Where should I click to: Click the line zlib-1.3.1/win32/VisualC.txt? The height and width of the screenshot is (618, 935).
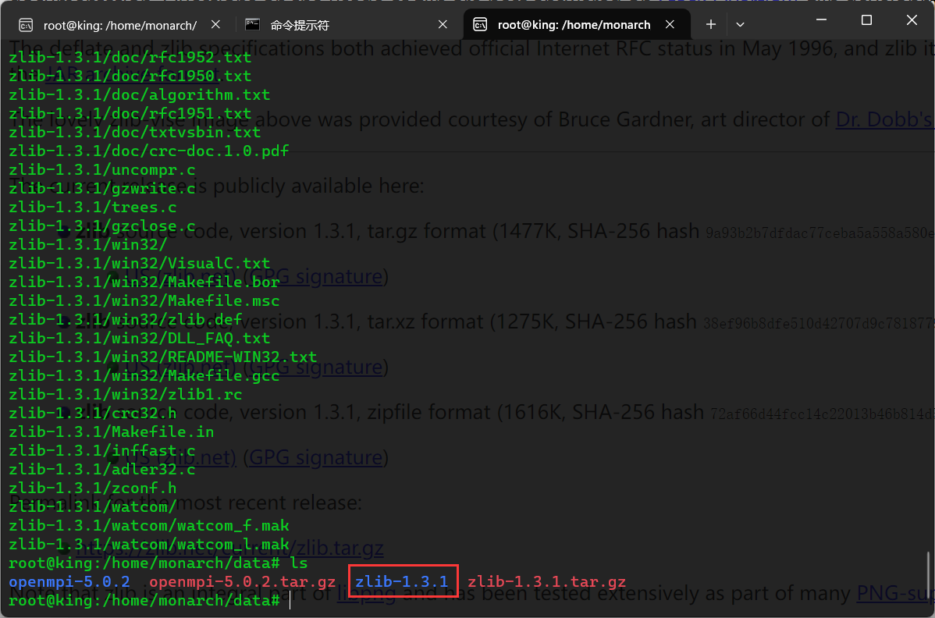tap(140, 264)
